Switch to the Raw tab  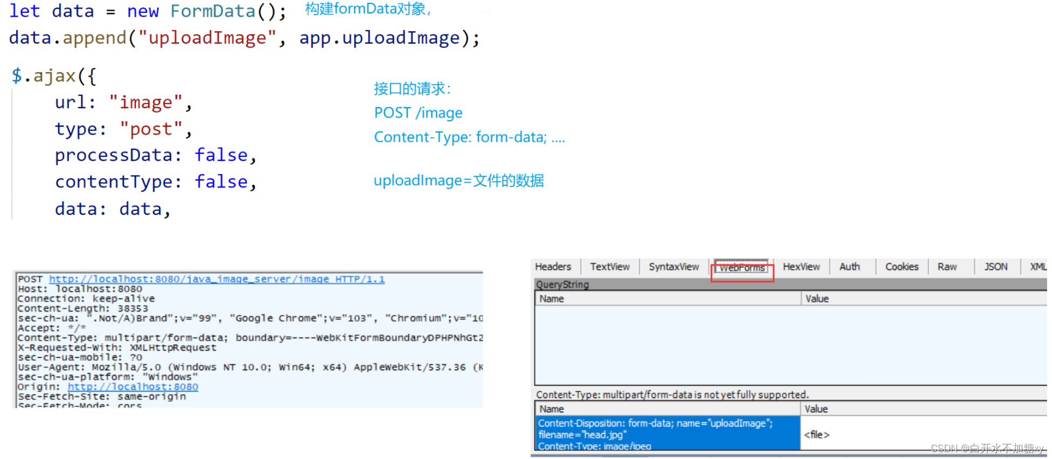coord(947,267)
